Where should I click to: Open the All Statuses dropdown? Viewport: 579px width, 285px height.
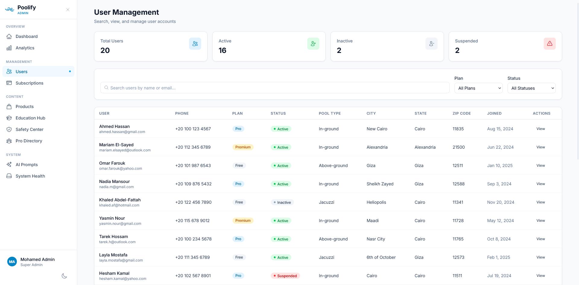[532, 88]
